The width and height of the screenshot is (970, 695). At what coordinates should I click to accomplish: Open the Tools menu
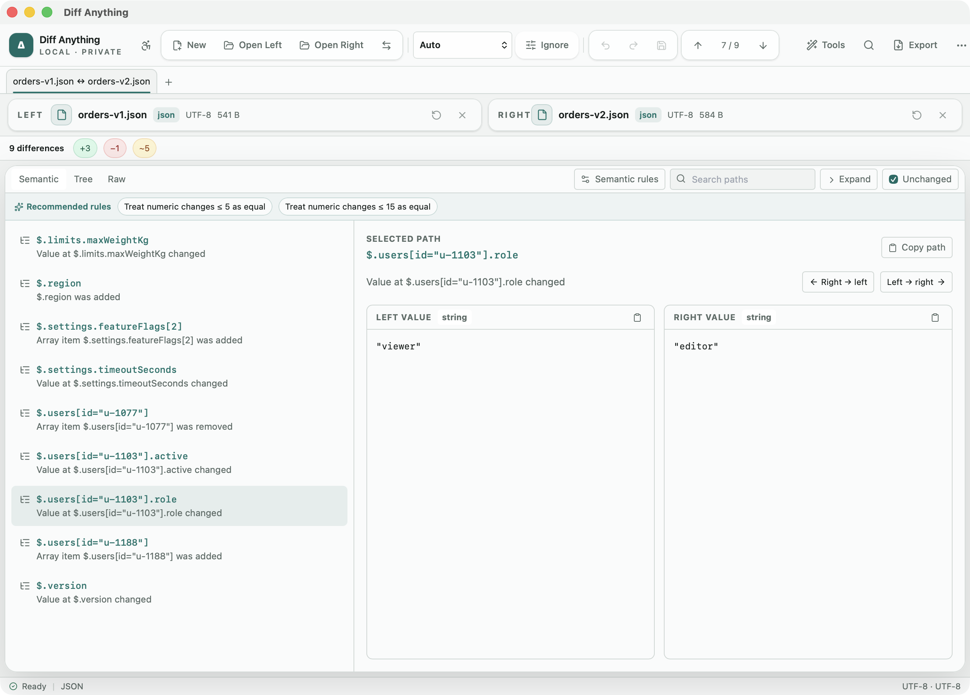coord(825,45)
